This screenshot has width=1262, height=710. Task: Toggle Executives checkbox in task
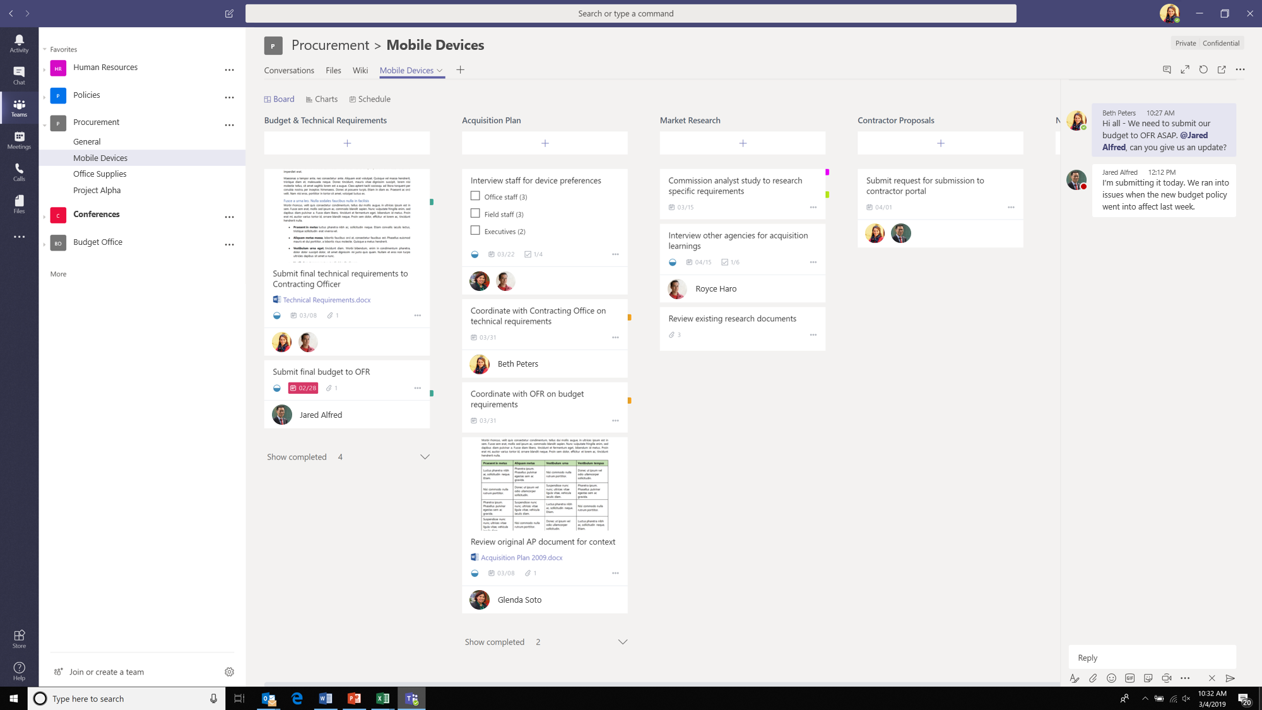pyautogui.click(x=474, y=230)
